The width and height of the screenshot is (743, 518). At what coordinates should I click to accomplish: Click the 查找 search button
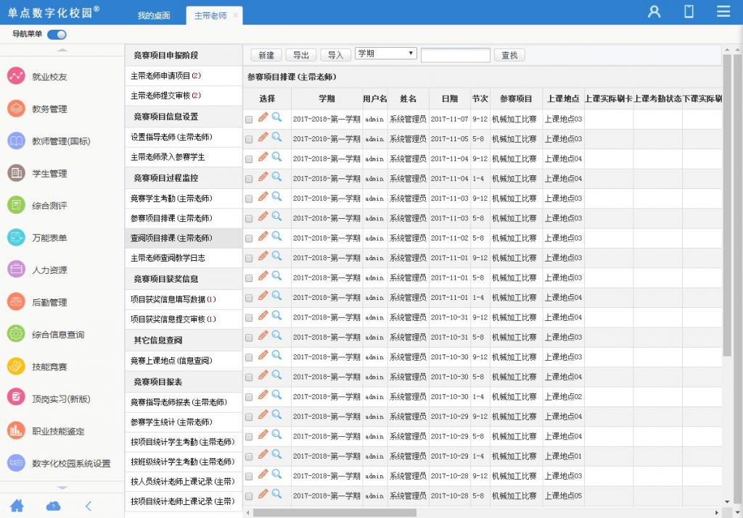(x=509, y=55)
